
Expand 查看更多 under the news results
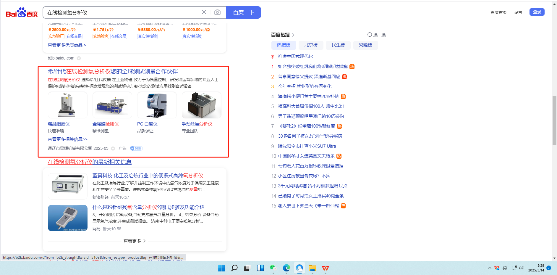tap(135, 241)
